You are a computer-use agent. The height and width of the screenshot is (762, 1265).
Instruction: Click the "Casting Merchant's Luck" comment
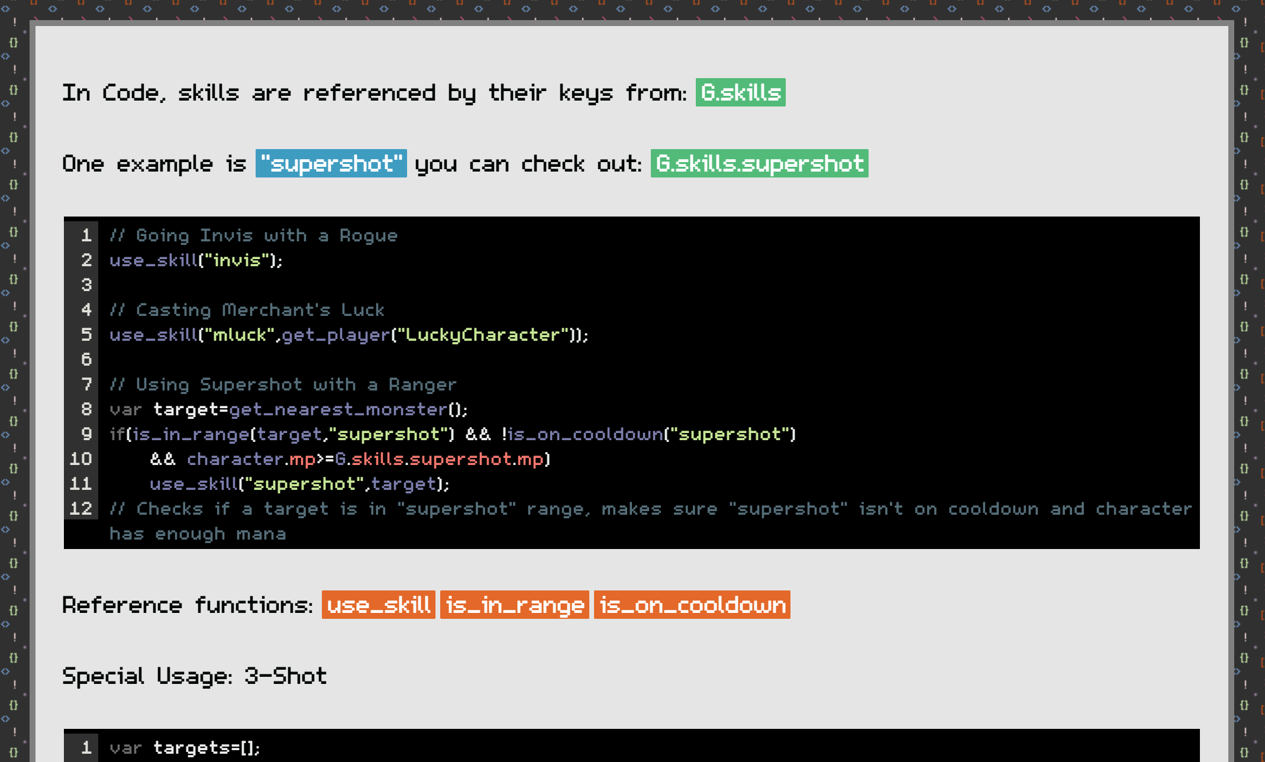click(x=247, y=310)
